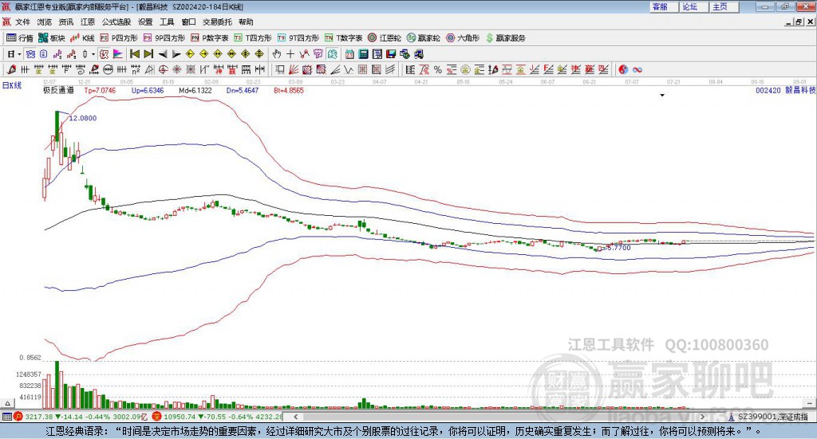Click the blue infinity symbol icon

click(637, 69)
